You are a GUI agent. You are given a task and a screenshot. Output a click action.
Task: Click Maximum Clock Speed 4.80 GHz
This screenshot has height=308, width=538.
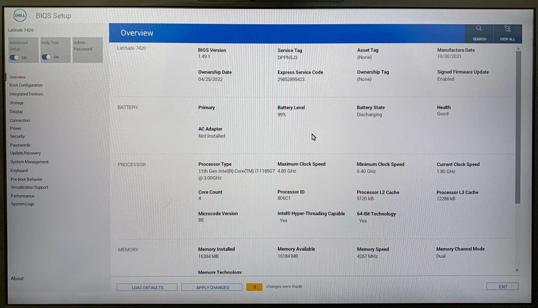287,171
